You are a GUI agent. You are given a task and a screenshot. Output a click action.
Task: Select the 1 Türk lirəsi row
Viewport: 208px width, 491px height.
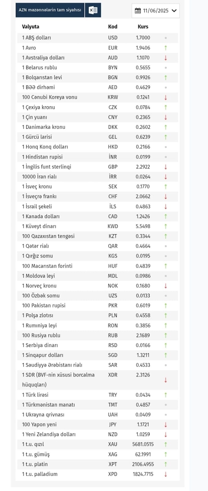pos(98,395)
